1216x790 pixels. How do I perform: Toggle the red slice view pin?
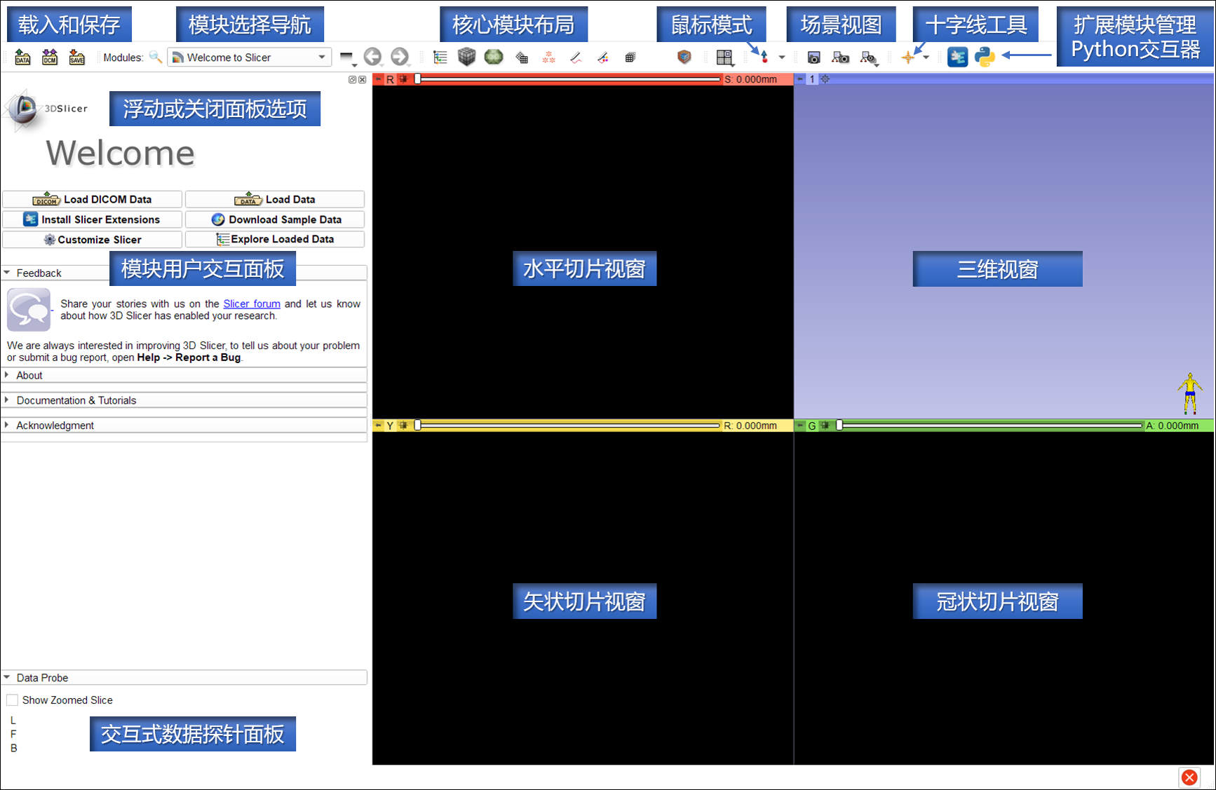tap(379, 79)
